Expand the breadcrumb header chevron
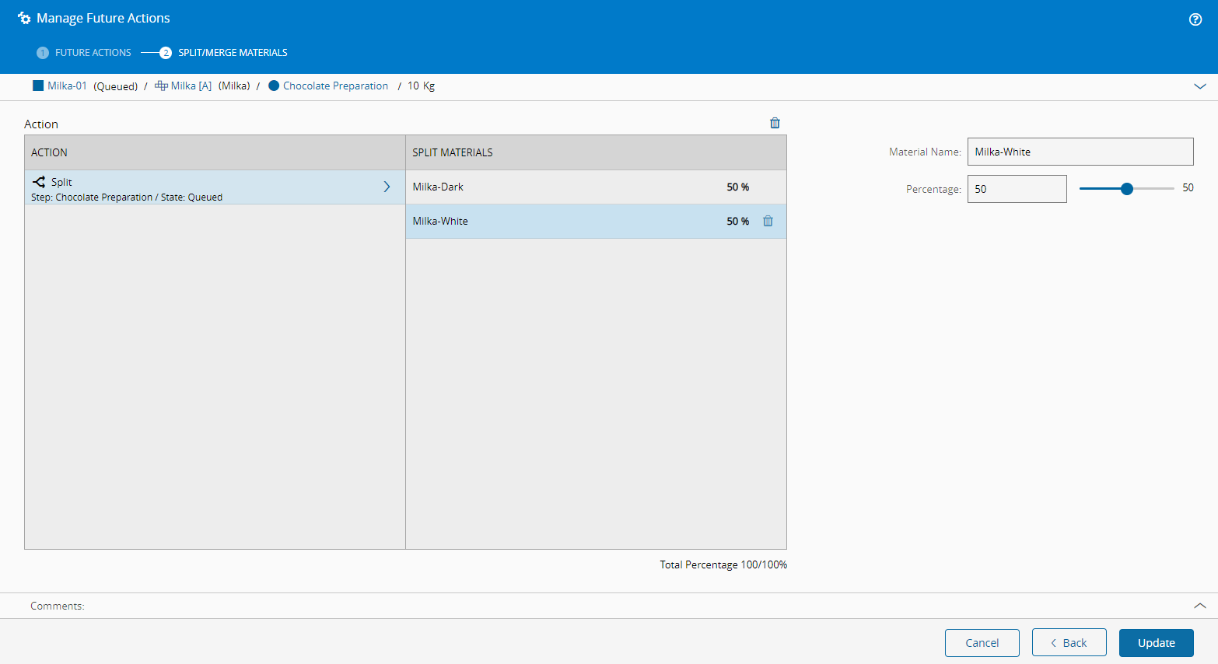The image size is (1218, 664). click(x=1199, y=86)
